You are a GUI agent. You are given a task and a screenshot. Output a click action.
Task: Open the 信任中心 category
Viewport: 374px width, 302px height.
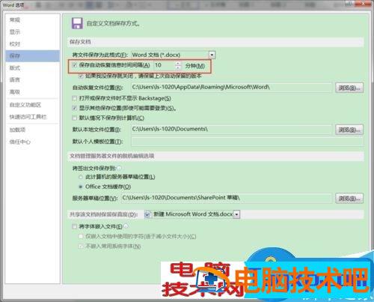[x=20, y=142]
